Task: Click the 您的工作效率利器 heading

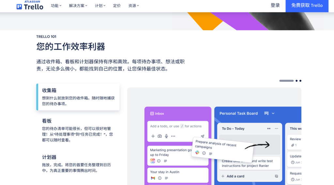Action: coord(71,46)
